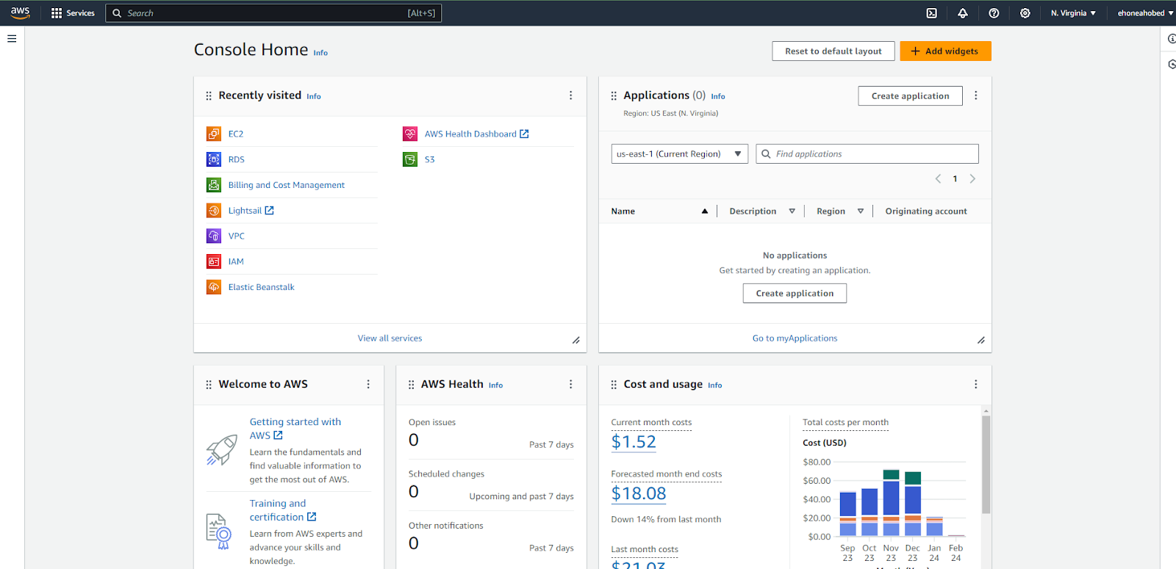Click Create application under No applications
1176x569 pixels.
[795, 294]
